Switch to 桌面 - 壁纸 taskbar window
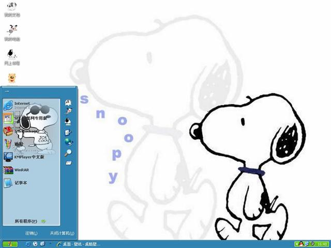 point(78,244)
